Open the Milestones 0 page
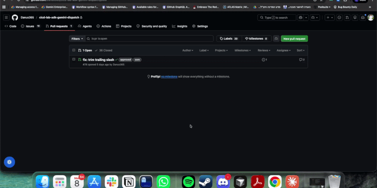Viewport: 377px width, 188px height. (256, 38)
